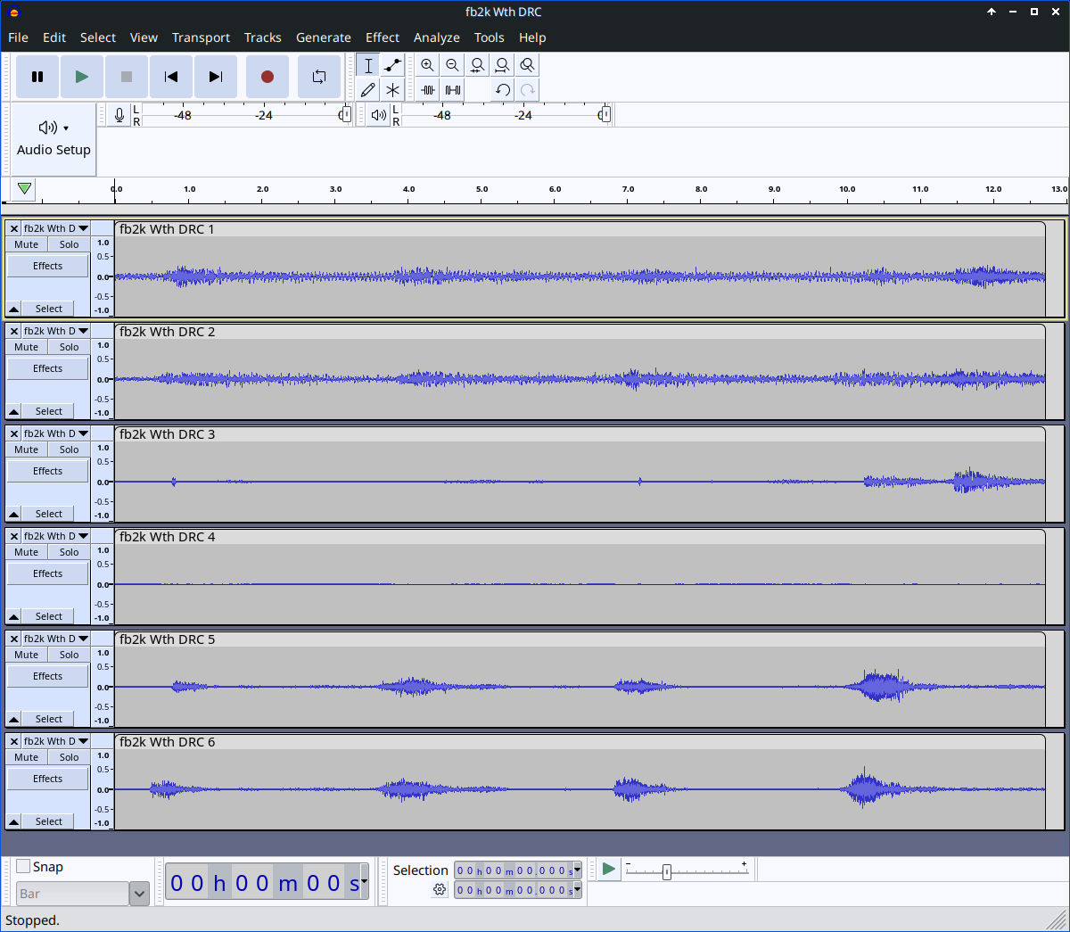Choose the Draw (pencil) tool

(x=368, y=90)
